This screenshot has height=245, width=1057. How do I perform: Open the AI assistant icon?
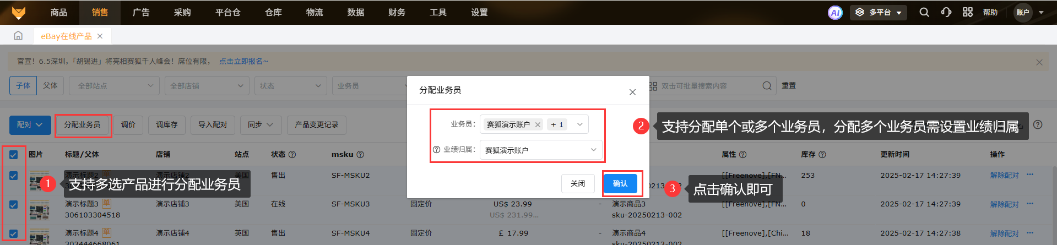coord(835,12)
